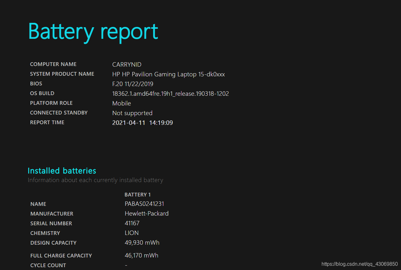Select the BIOS label
This screenshot has height=270, width=401.
click(x=36, y=84)
